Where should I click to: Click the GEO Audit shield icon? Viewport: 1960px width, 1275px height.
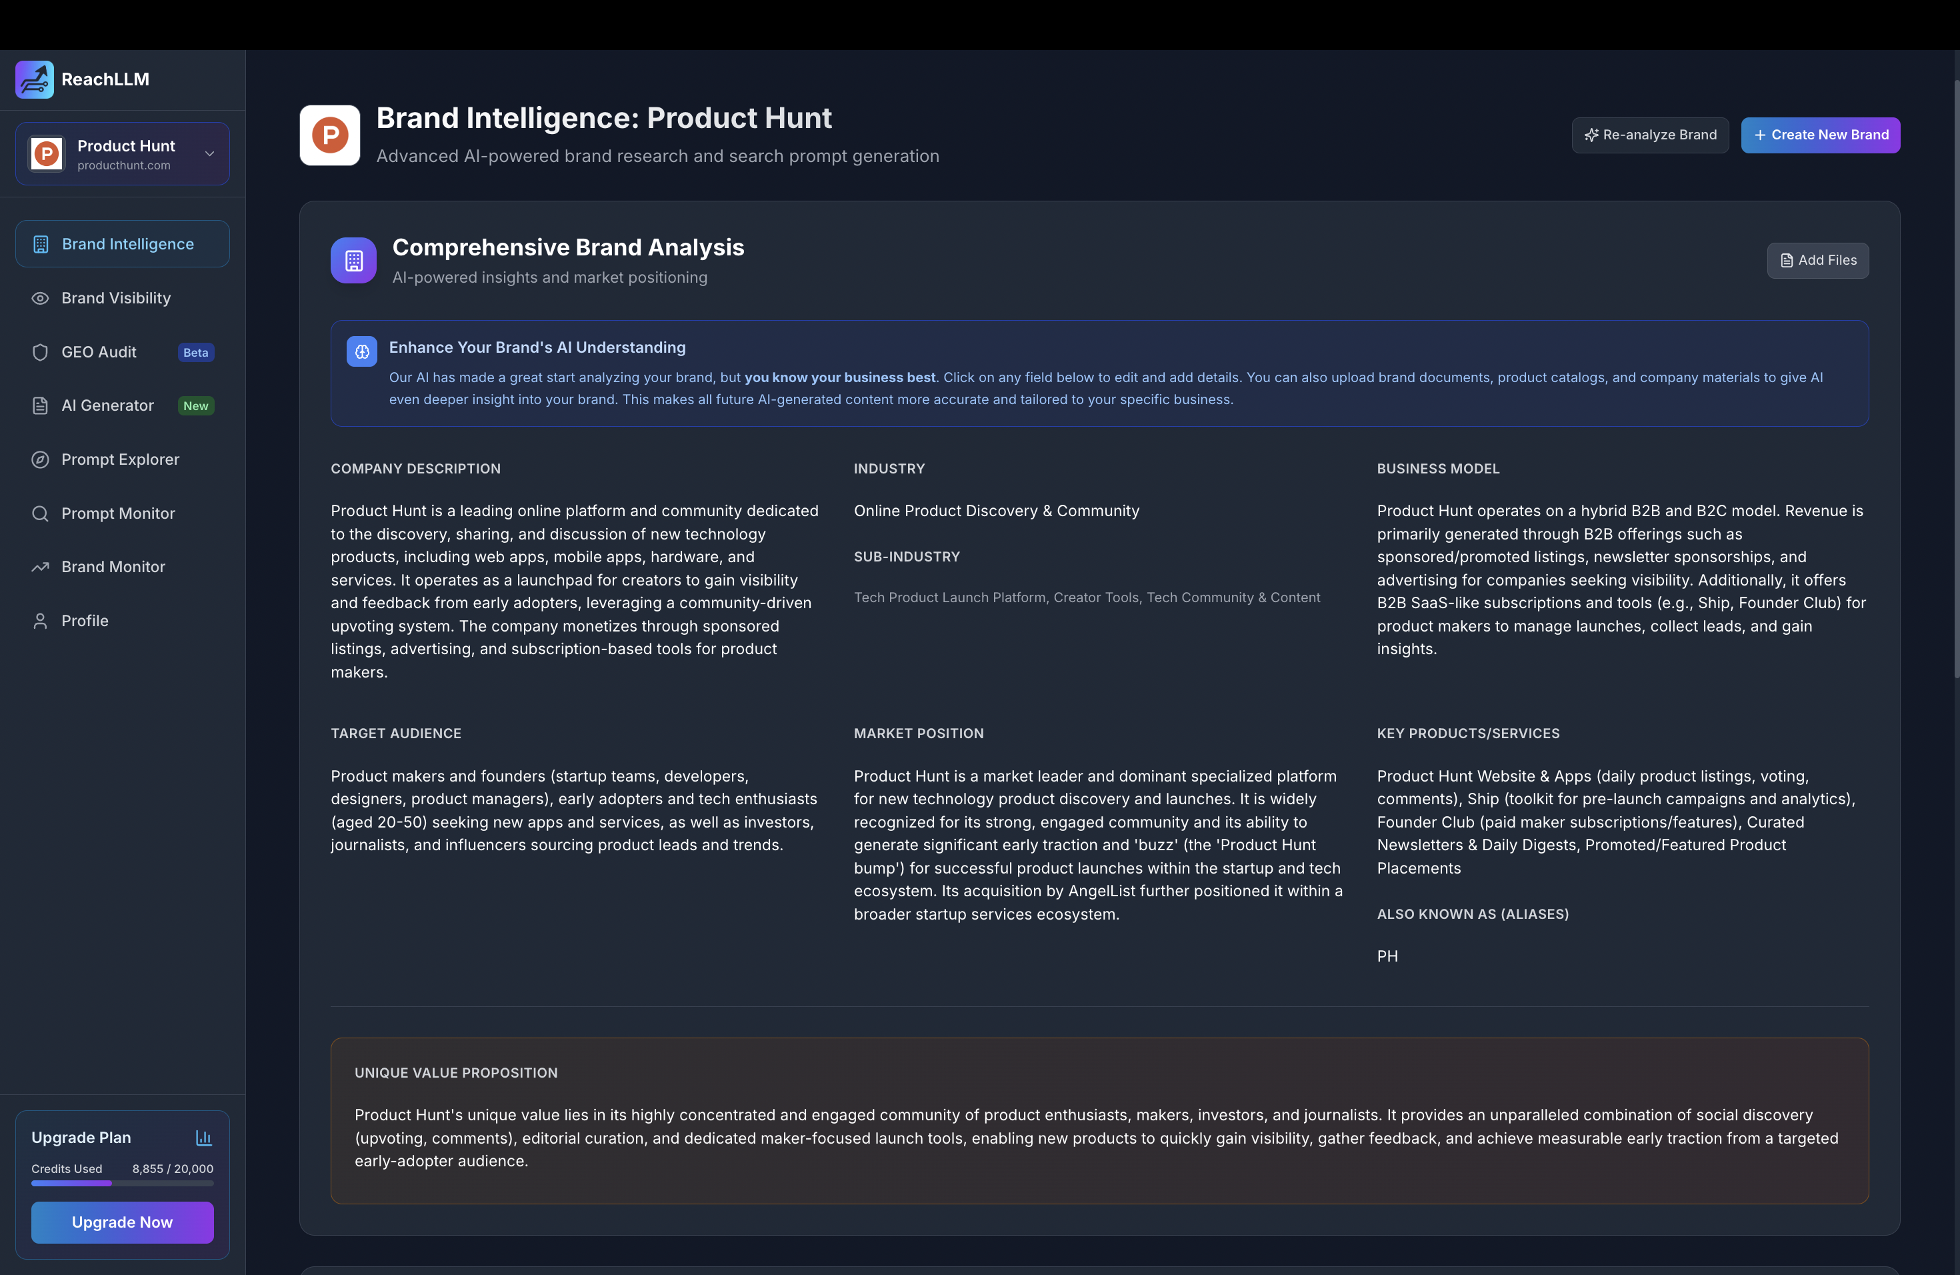tap(39, 351)
